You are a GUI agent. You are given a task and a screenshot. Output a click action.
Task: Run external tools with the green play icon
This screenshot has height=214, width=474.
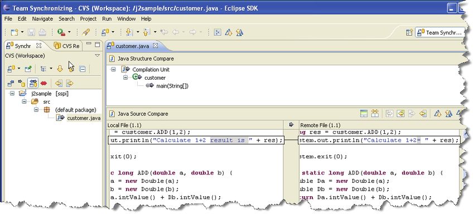[x=61, y=32]
